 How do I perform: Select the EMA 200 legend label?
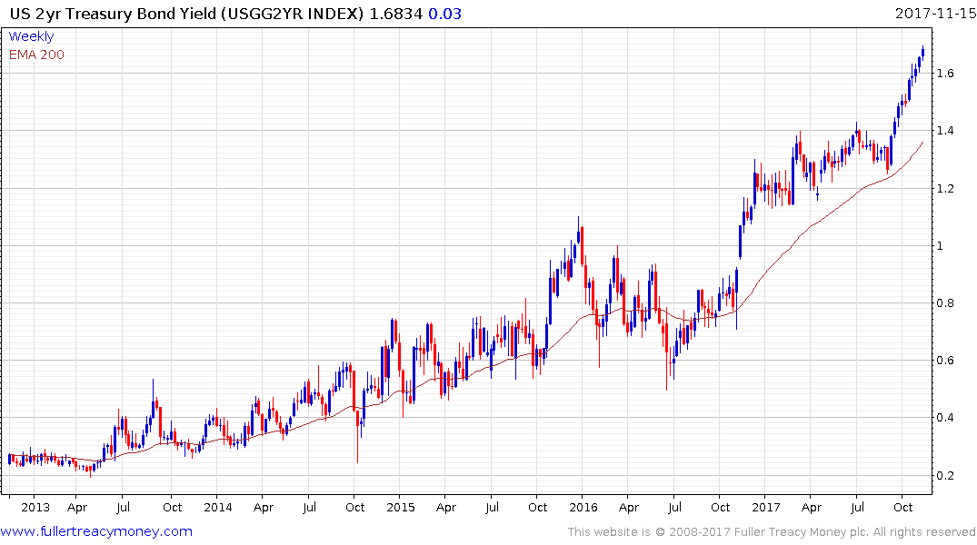point(36,54)
